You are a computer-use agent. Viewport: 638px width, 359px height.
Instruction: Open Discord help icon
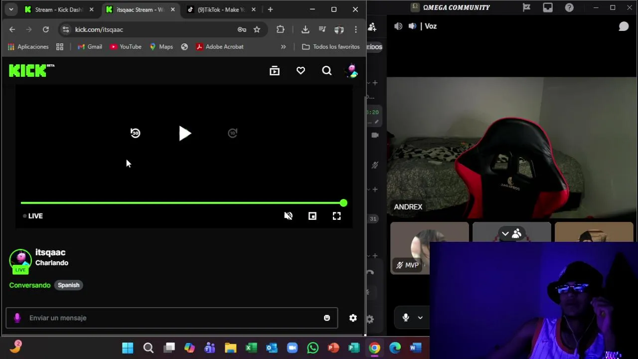tap(569, 7)
